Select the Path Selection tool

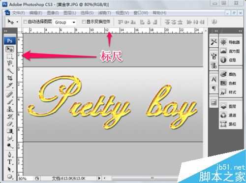pos(10,169)
